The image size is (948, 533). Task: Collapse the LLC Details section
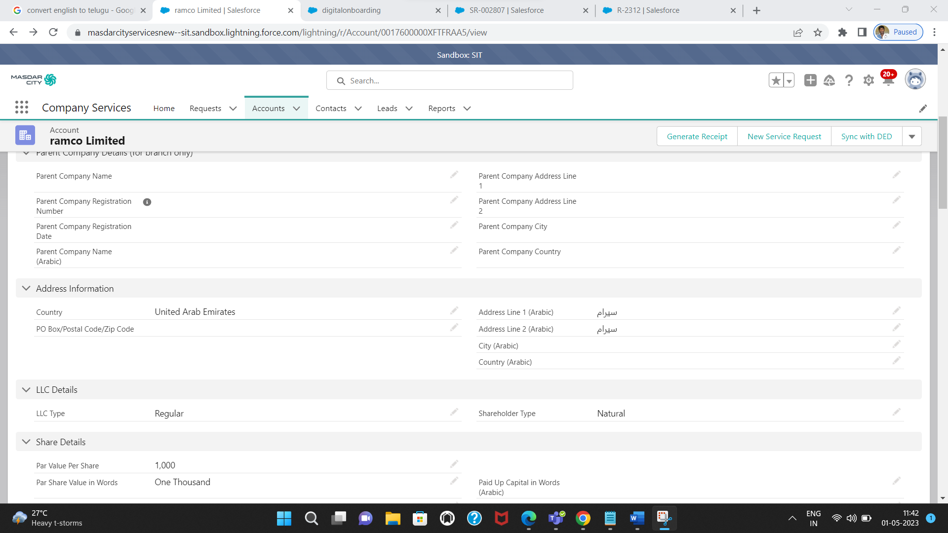click(26, 390)
